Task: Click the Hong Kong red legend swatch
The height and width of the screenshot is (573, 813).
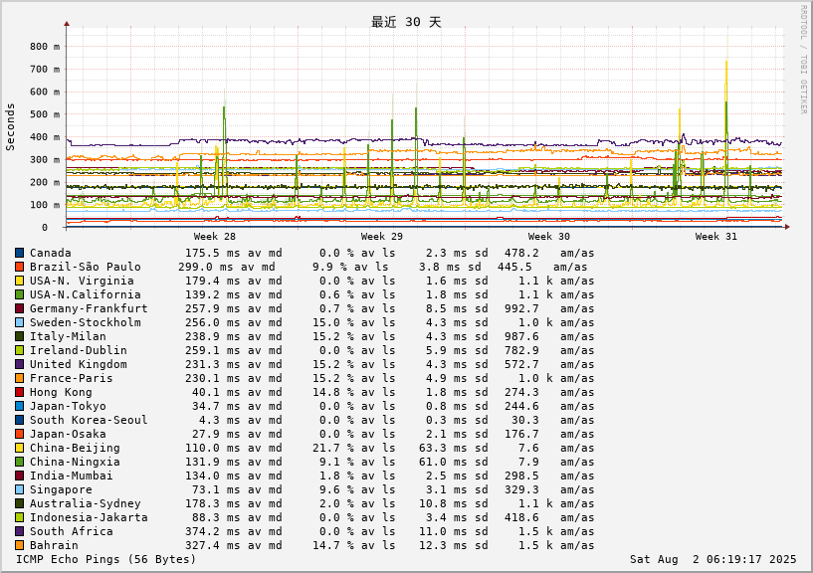Action: tap(19, 392)
